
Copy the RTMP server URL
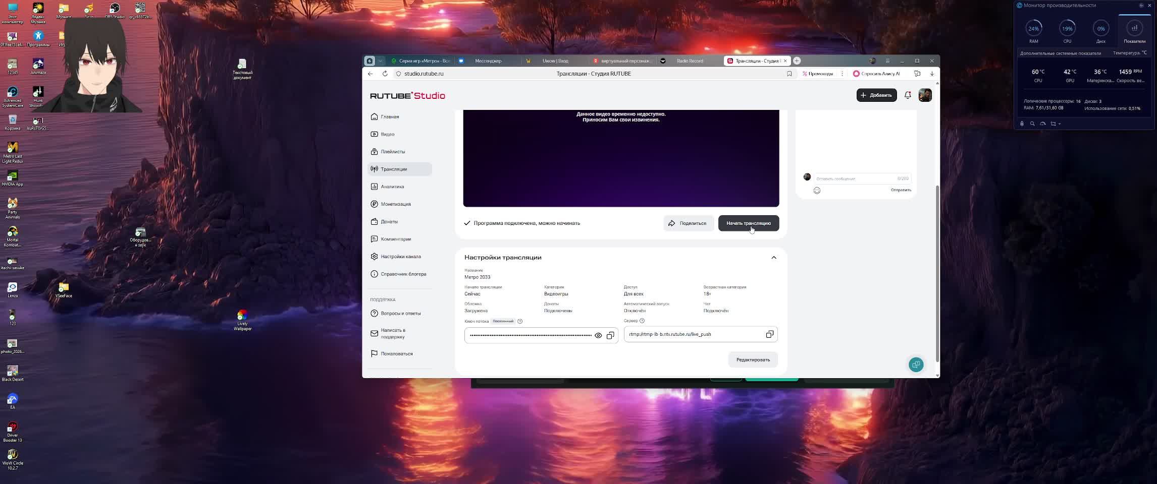pyautogui.click(x=769, y=334)
